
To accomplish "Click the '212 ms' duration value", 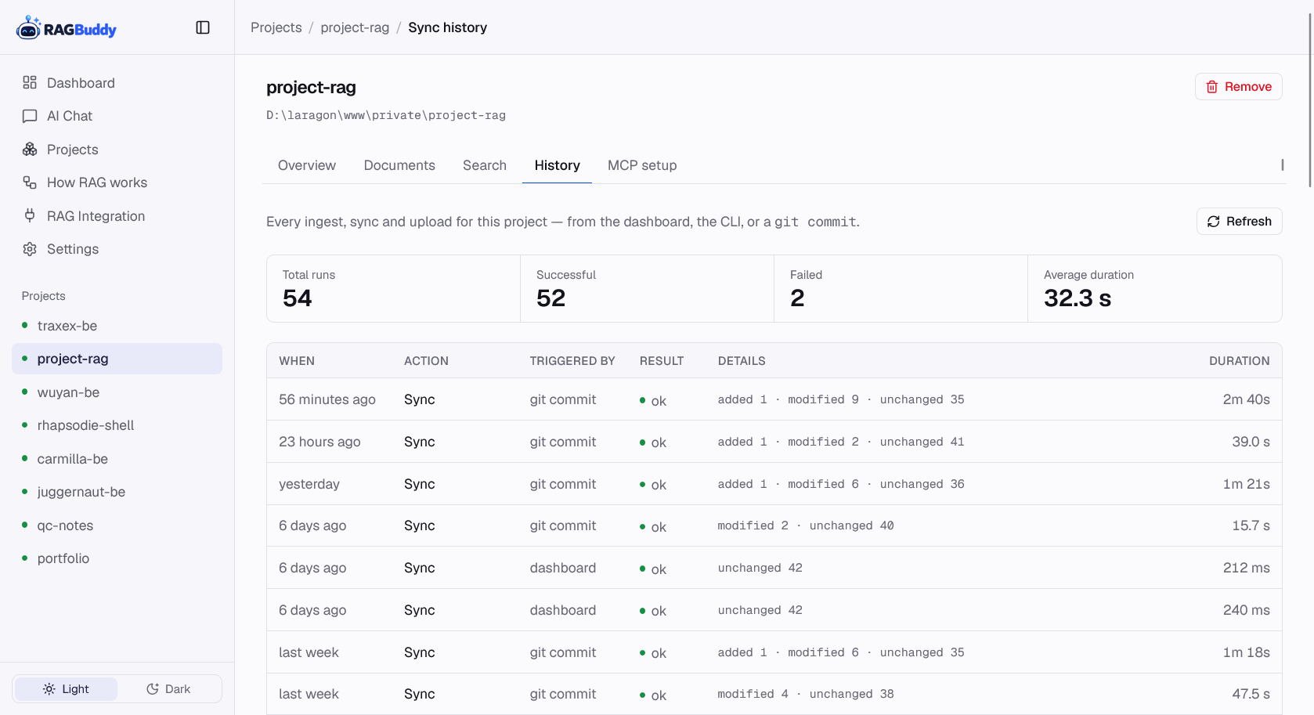I will 1247,568.
